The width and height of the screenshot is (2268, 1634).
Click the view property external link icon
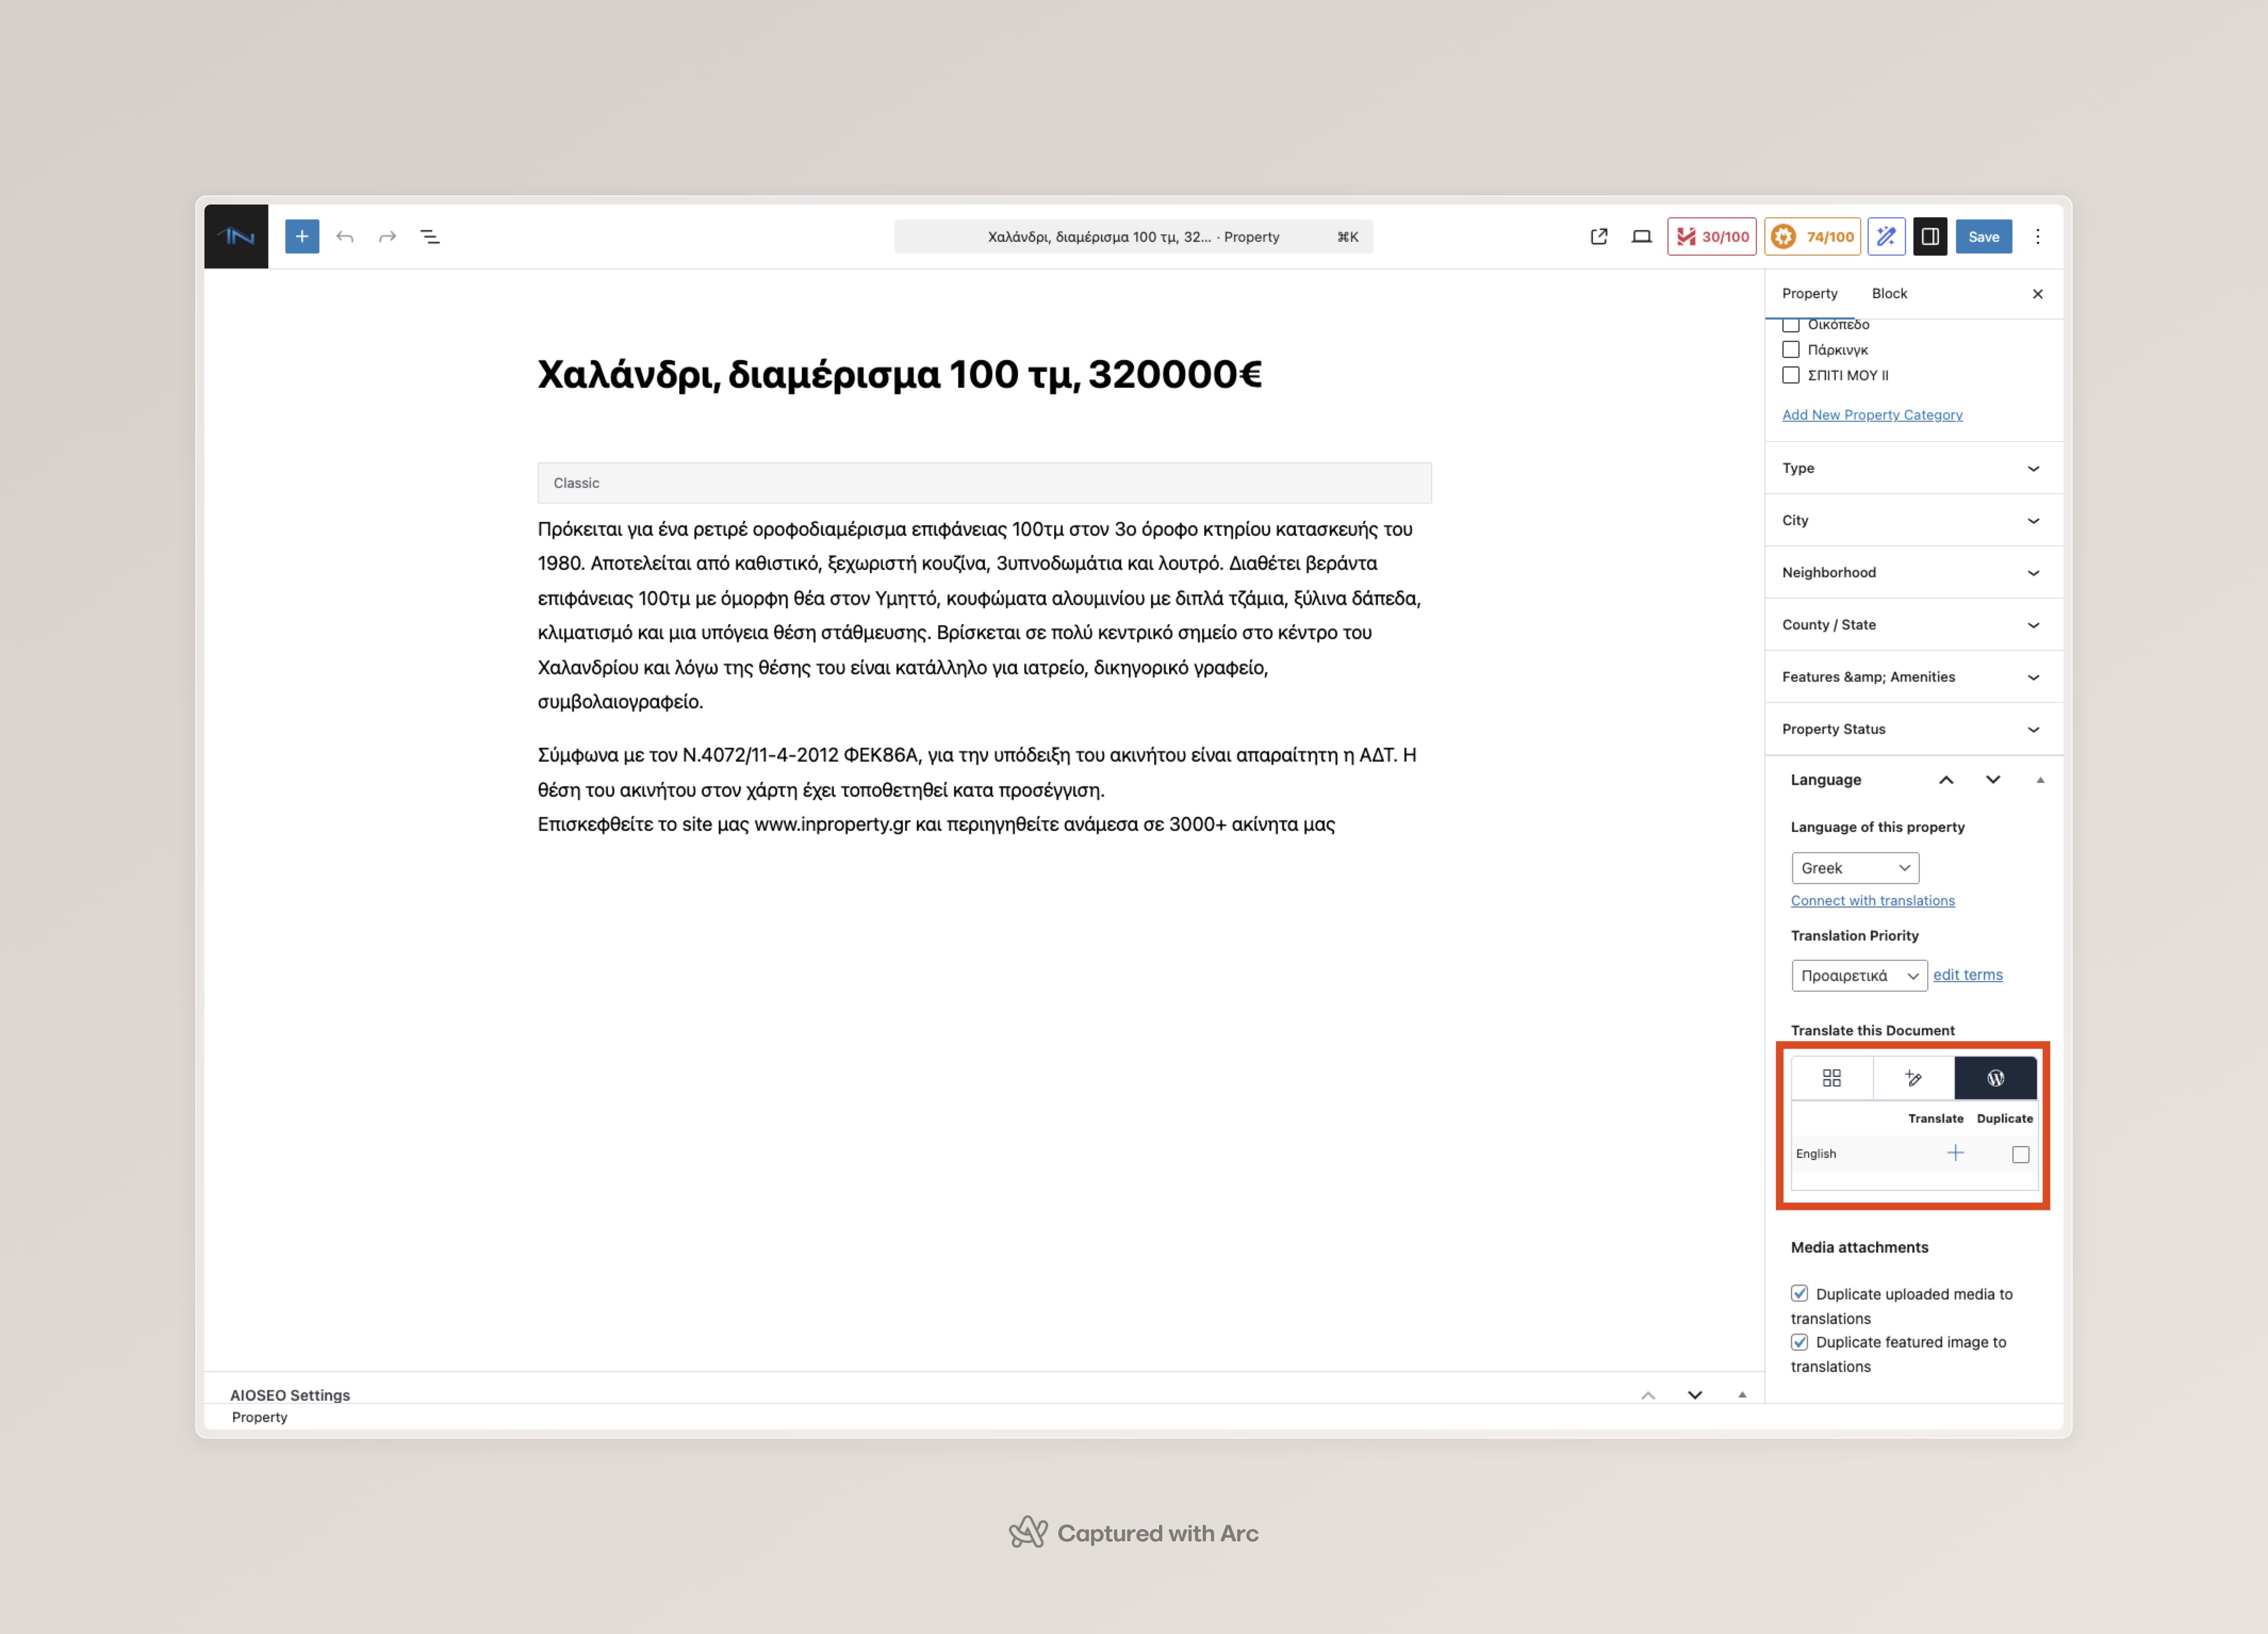click(1598, 237)
